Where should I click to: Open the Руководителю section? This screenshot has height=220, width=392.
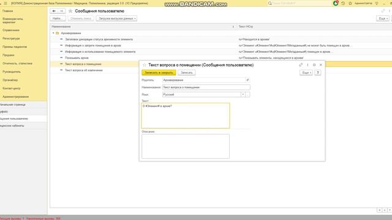pos(12,72)
